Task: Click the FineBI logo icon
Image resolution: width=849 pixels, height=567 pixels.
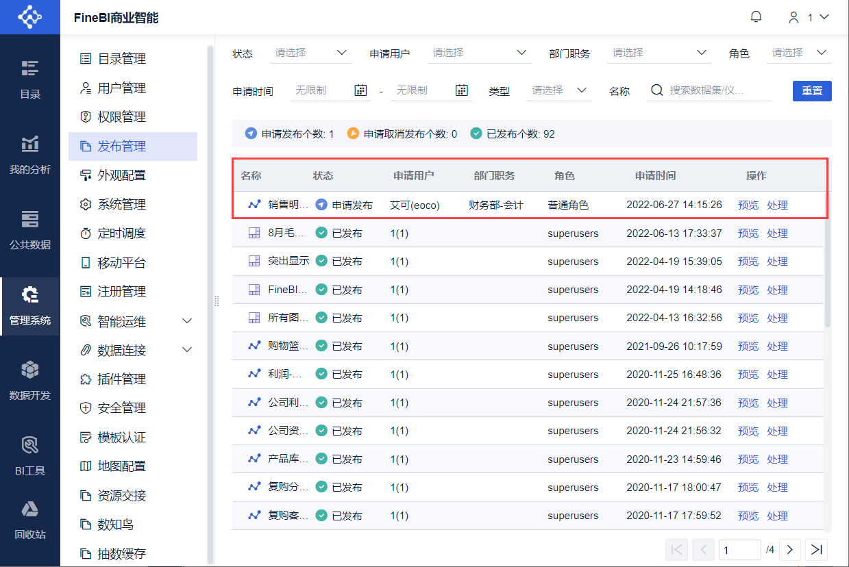Action: click(x=30, y=17)
